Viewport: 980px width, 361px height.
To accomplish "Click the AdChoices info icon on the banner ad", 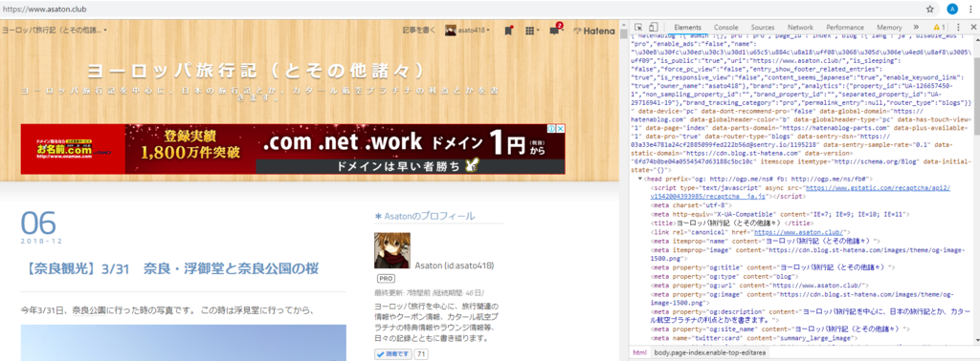I will pos(551,128).
